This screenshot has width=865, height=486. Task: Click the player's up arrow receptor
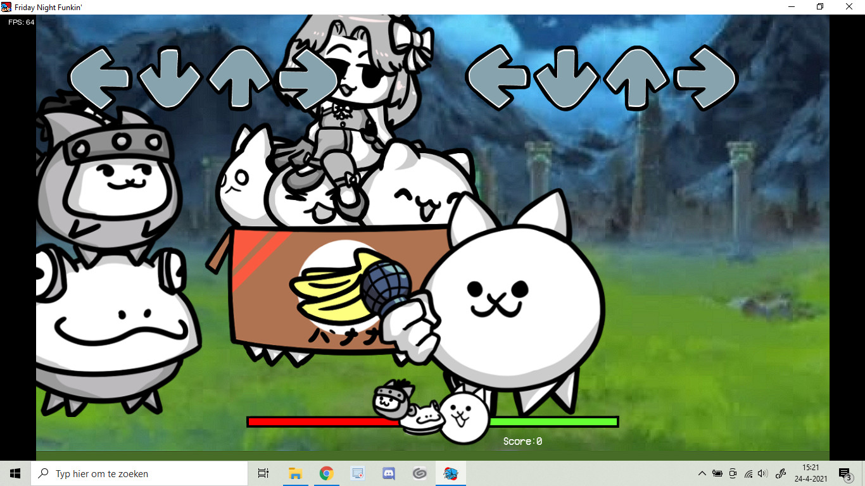click(x=635, y=78)
